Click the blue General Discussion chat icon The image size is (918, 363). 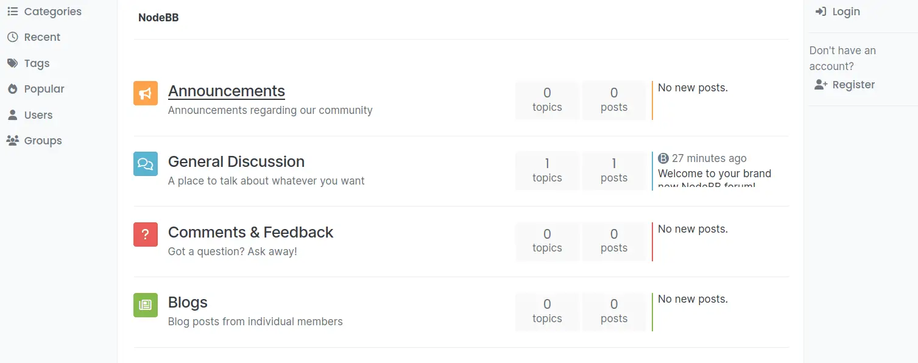146,164
